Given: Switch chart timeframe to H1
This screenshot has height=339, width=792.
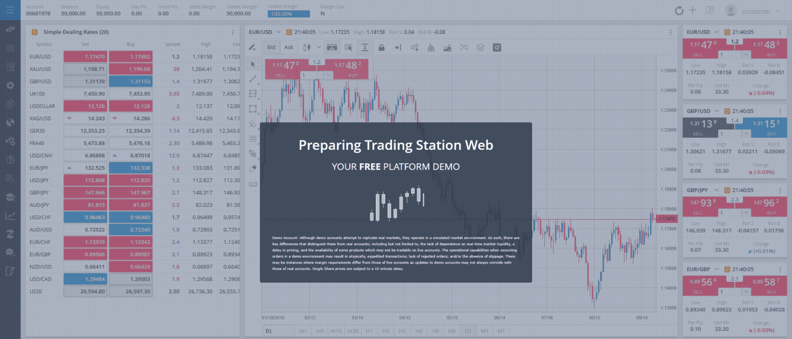Looking at the screenshot, I should click(369, 331).
